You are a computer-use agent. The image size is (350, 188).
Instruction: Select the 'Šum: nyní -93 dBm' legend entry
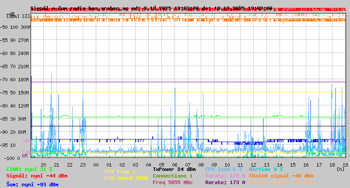(32, 185)
